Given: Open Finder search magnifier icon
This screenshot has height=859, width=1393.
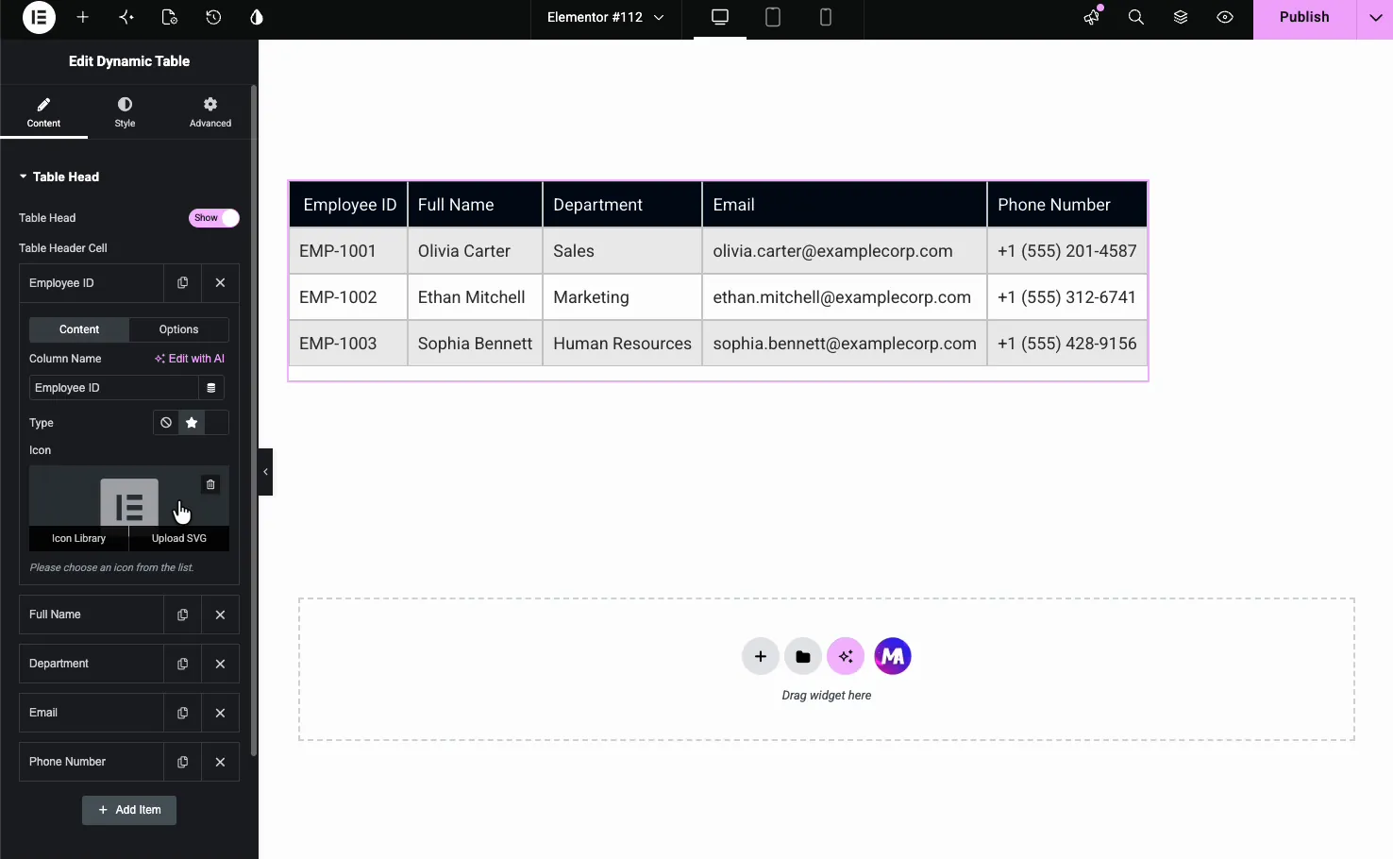Looking at the screenshot, I should click(1136, 17).
